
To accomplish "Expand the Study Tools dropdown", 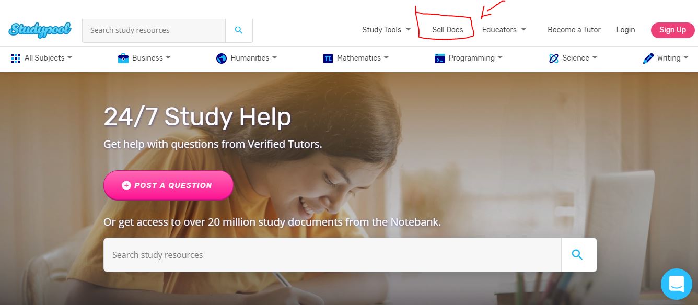I will click(387, 30).
